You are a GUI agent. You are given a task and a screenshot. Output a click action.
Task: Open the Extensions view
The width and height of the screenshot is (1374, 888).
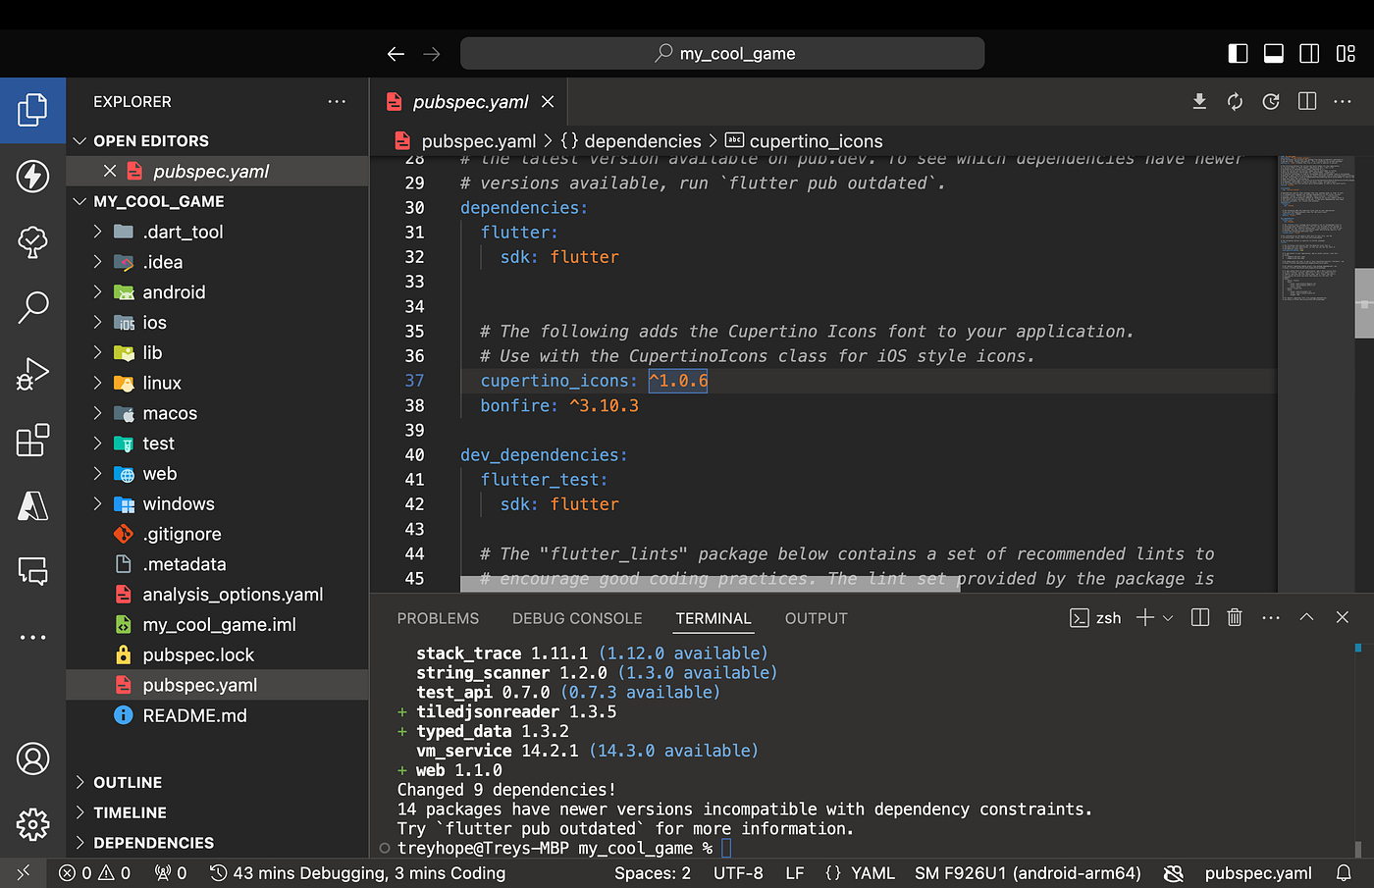[32, 440]
